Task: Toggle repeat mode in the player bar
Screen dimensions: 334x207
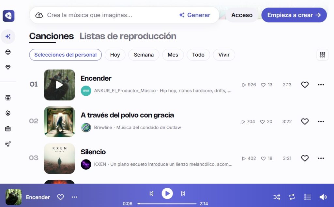Action: pyautogui.click(x=292, y=197)
